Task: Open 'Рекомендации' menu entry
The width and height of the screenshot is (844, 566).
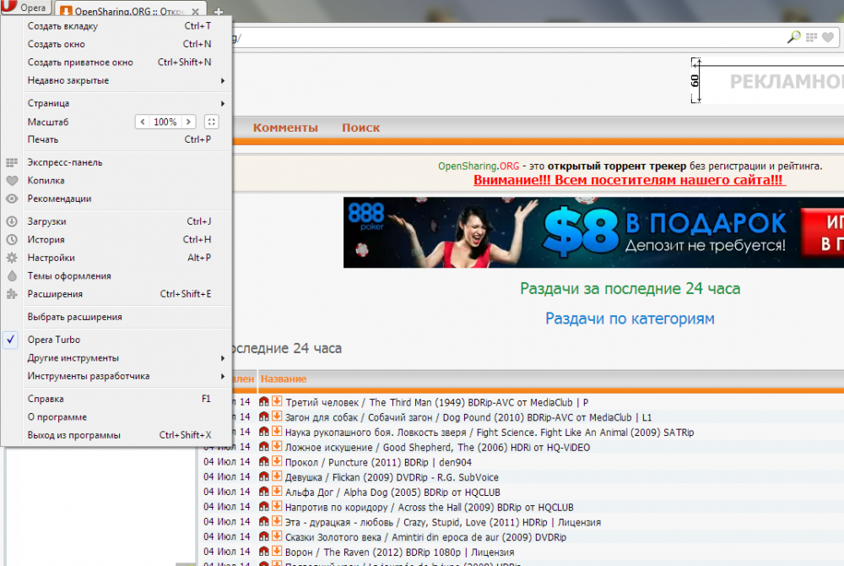Action: point(116,199)
